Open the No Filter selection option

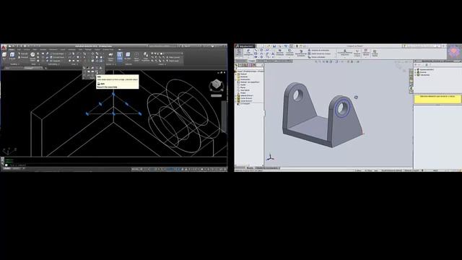(128, 56)
